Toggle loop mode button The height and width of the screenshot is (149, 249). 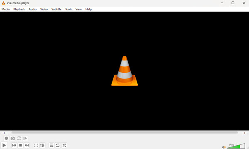[58, 145]
